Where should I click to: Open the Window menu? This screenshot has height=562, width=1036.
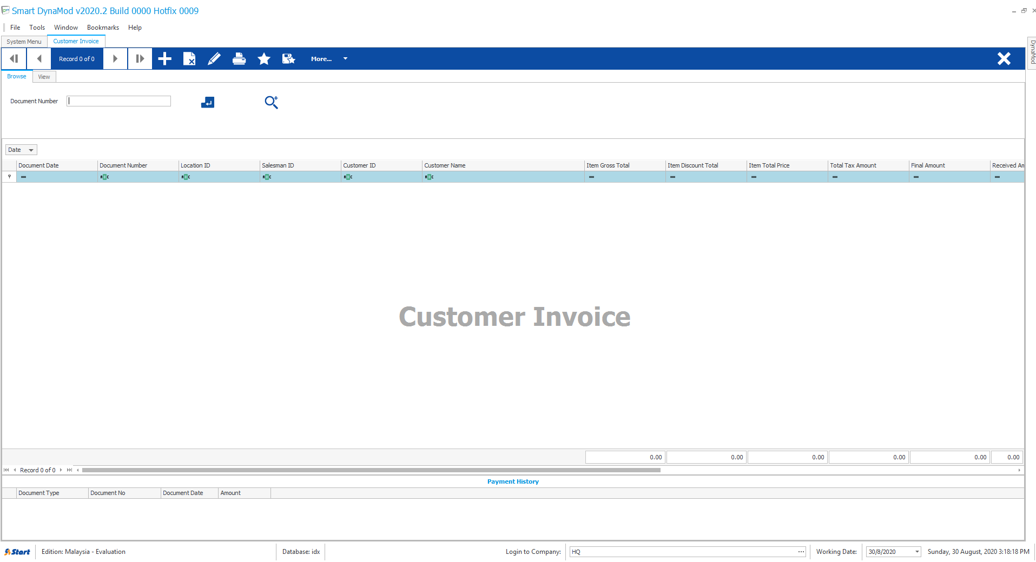point(66,28)
